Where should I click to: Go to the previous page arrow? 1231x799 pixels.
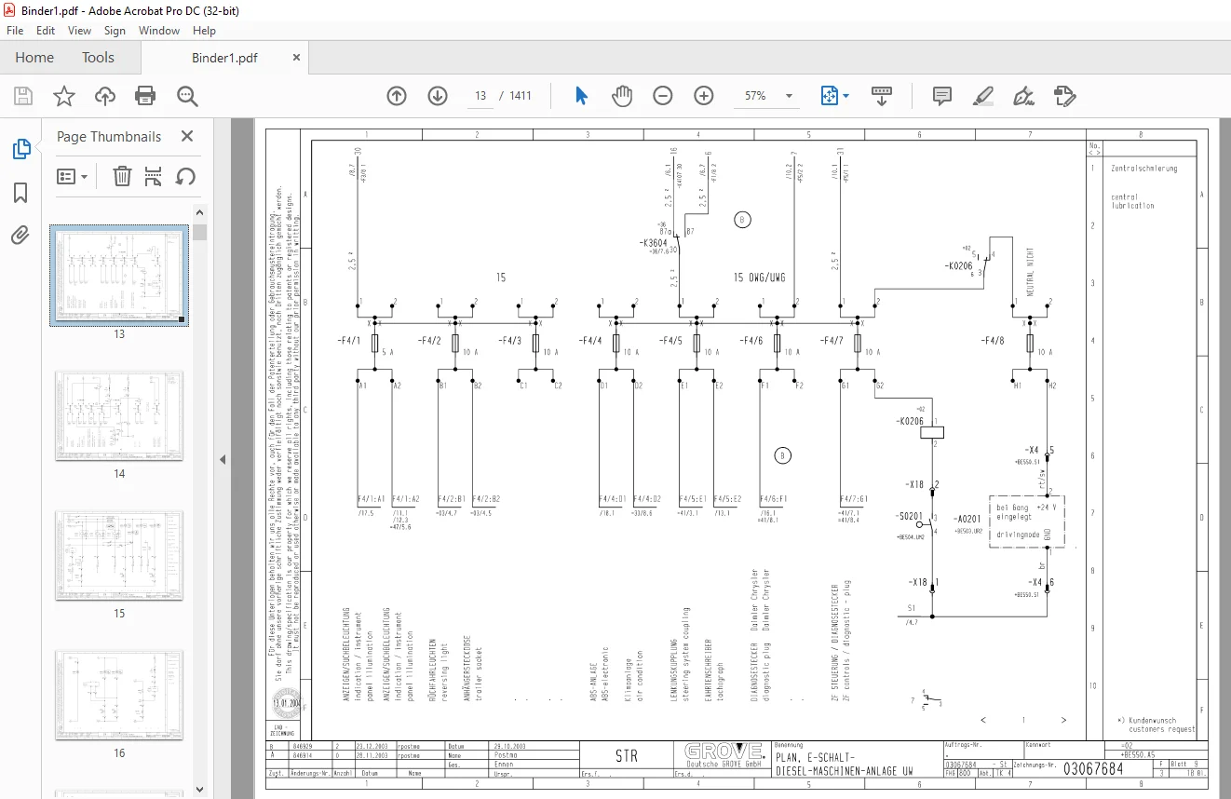point(397,96)
